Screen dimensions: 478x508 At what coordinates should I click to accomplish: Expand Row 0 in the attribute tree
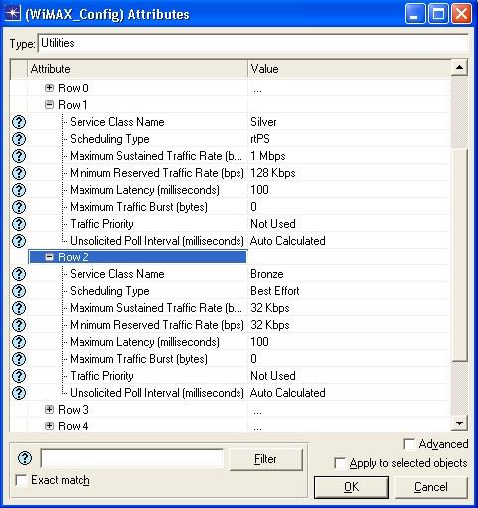(x=49, y=87)
